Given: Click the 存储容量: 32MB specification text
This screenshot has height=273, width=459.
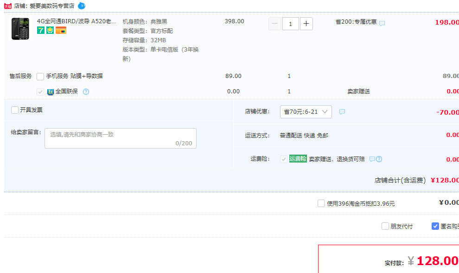Looking at the screenshot, I should pos(144,40).
